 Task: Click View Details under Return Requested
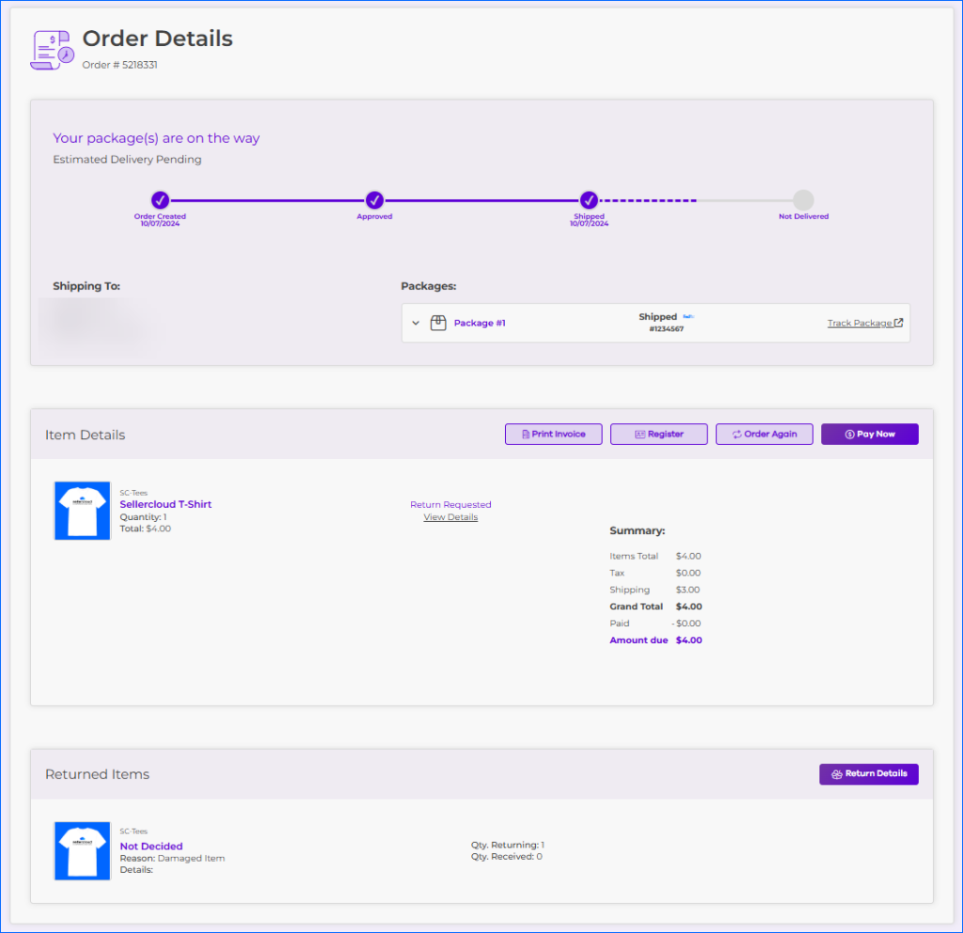450,516
